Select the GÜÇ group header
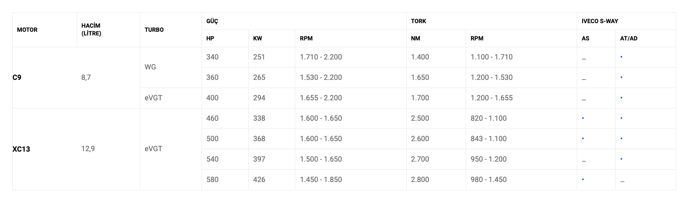The height and width of the screenshot is (202, 692). (211, 21)
